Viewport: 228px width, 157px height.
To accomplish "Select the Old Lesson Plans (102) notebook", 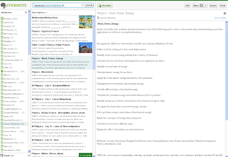I will coord(14,143).
